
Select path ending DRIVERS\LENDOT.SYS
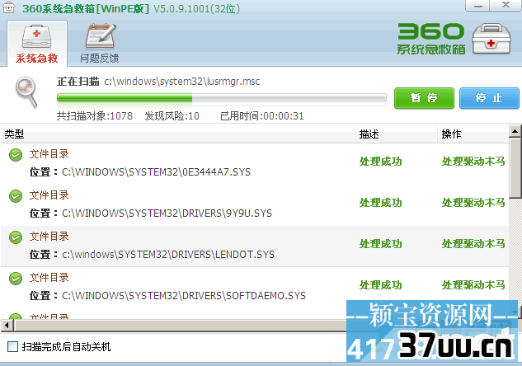pyautogui.click(x=168, y=255)
